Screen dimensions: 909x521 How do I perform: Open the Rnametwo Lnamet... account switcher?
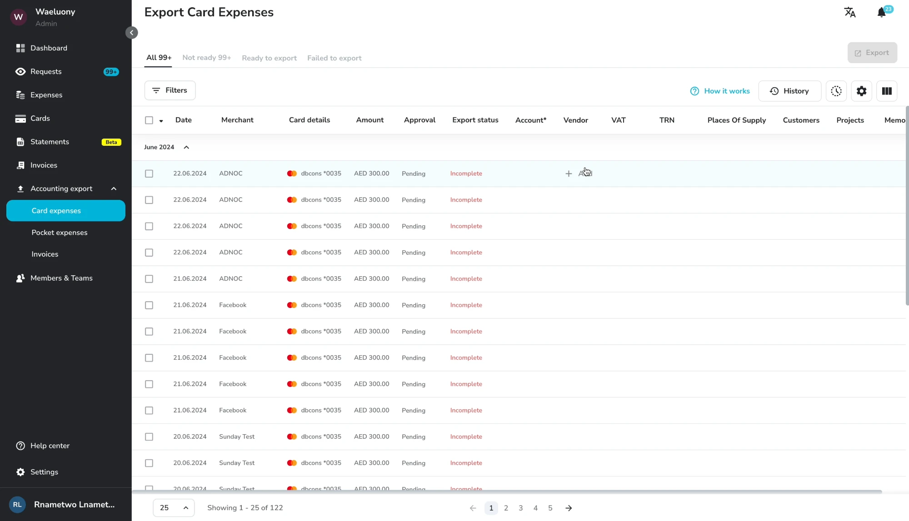66,505
